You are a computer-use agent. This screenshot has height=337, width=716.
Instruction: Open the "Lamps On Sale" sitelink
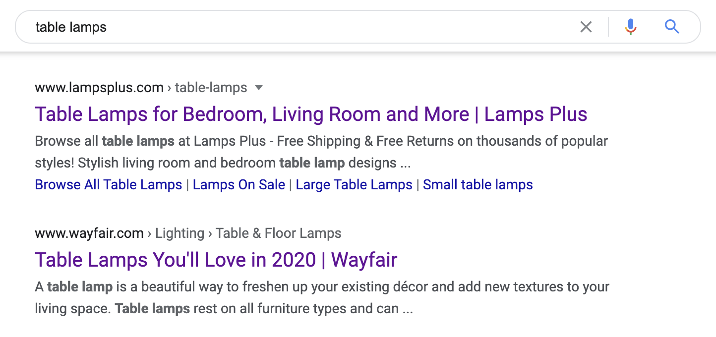(x=239, y=184)
